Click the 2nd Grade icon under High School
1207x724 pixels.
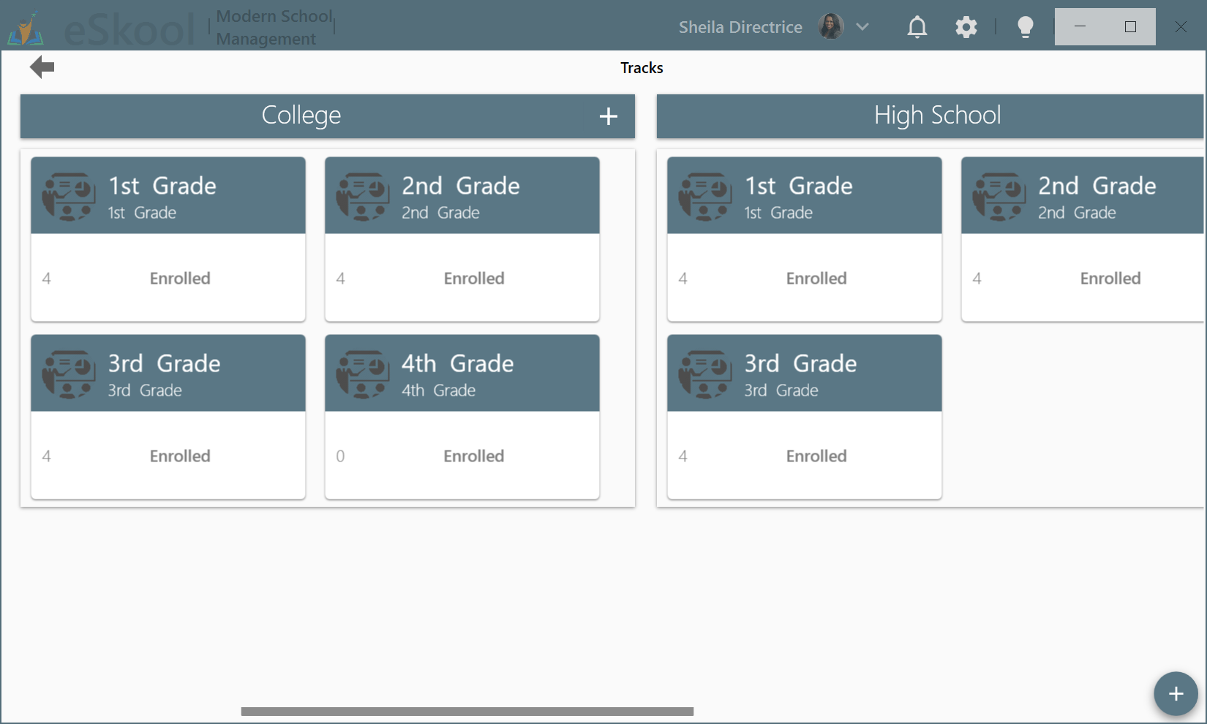coord(999,195)
